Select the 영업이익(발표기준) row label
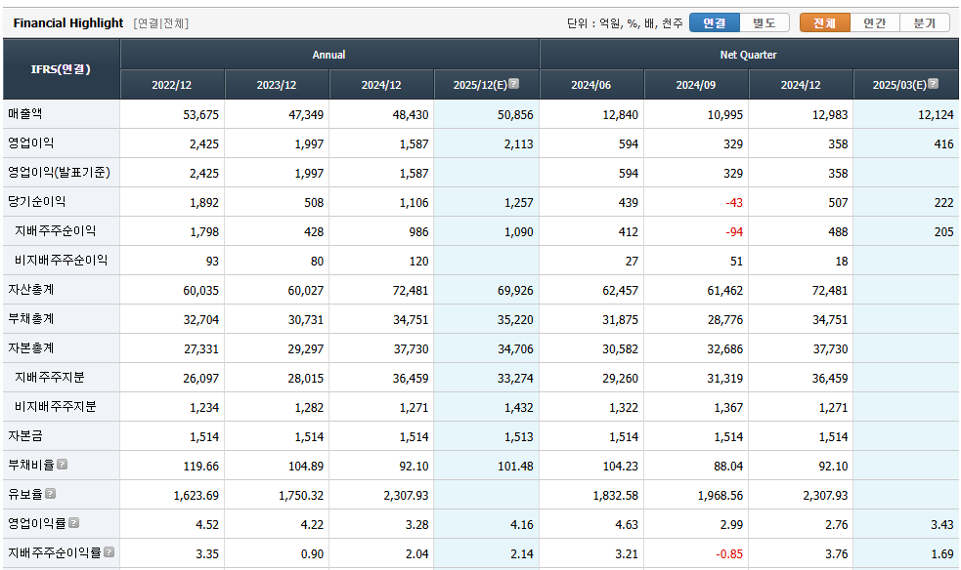The width and height of the screenshot is (961, 570). click(59, 173)
